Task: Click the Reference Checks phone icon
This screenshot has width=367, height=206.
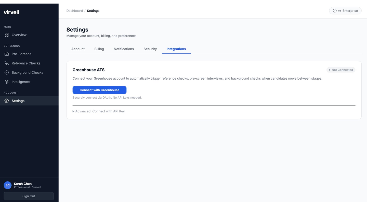Action: (7, 63)
